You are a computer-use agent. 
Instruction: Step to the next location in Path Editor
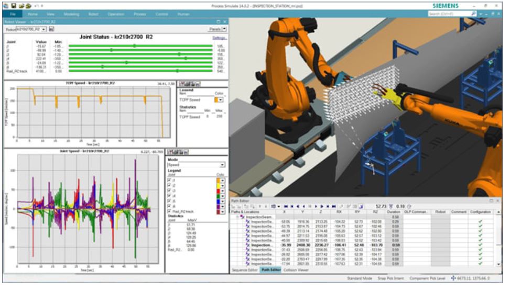(328, 207)
